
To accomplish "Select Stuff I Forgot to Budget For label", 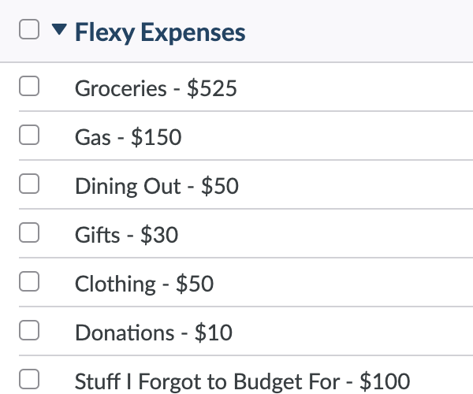I will click(242, 381).
